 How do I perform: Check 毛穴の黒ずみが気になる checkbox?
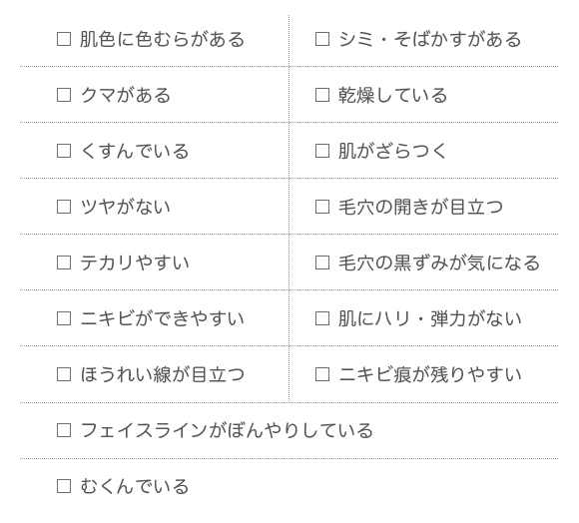[322, 262]
